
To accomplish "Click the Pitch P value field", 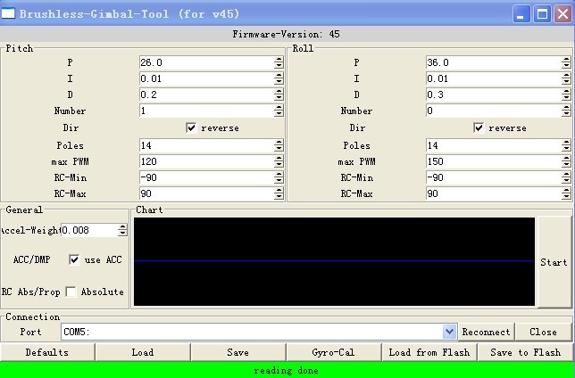I will tap(206, 62).
